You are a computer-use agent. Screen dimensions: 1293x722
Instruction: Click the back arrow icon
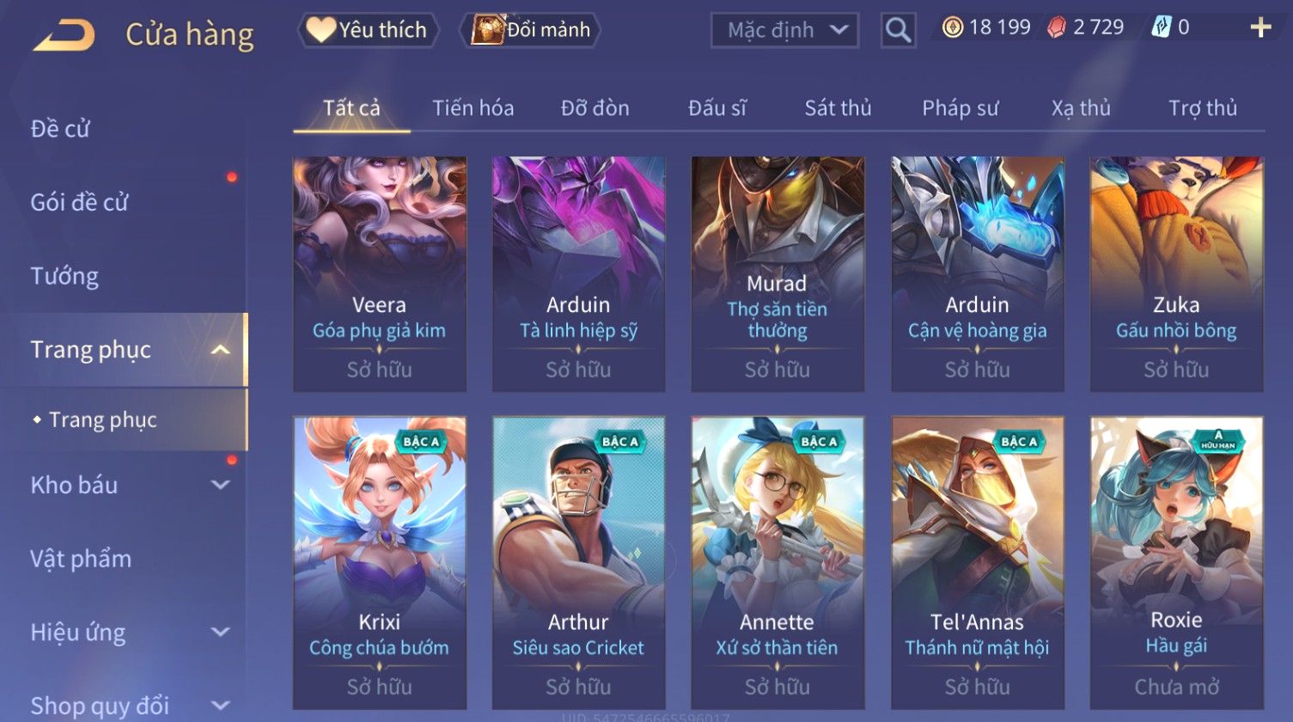(x=64, y=35)
